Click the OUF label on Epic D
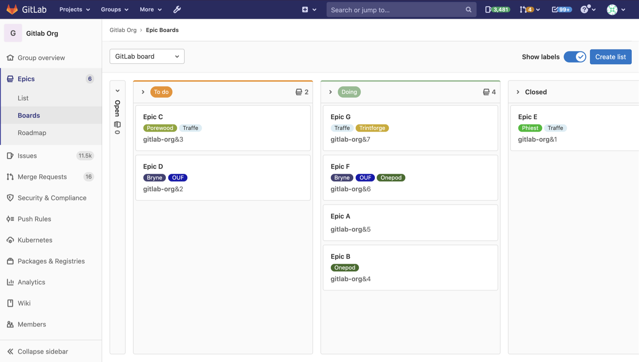This screenshot has height=362, width=639. pyautogui.click(x=178, y=178)
